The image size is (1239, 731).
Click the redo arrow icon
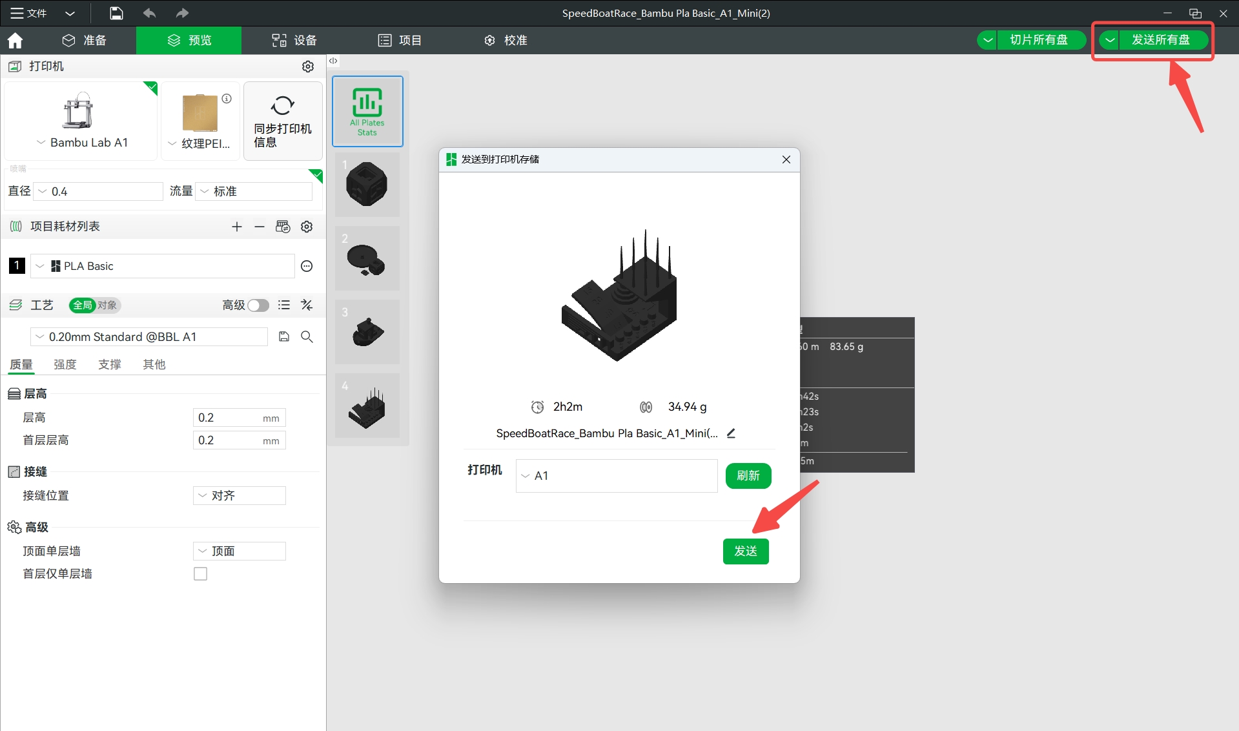point(182,13)
